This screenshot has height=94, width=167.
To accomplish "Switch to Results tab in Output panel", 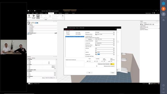I will coord(145,23).
